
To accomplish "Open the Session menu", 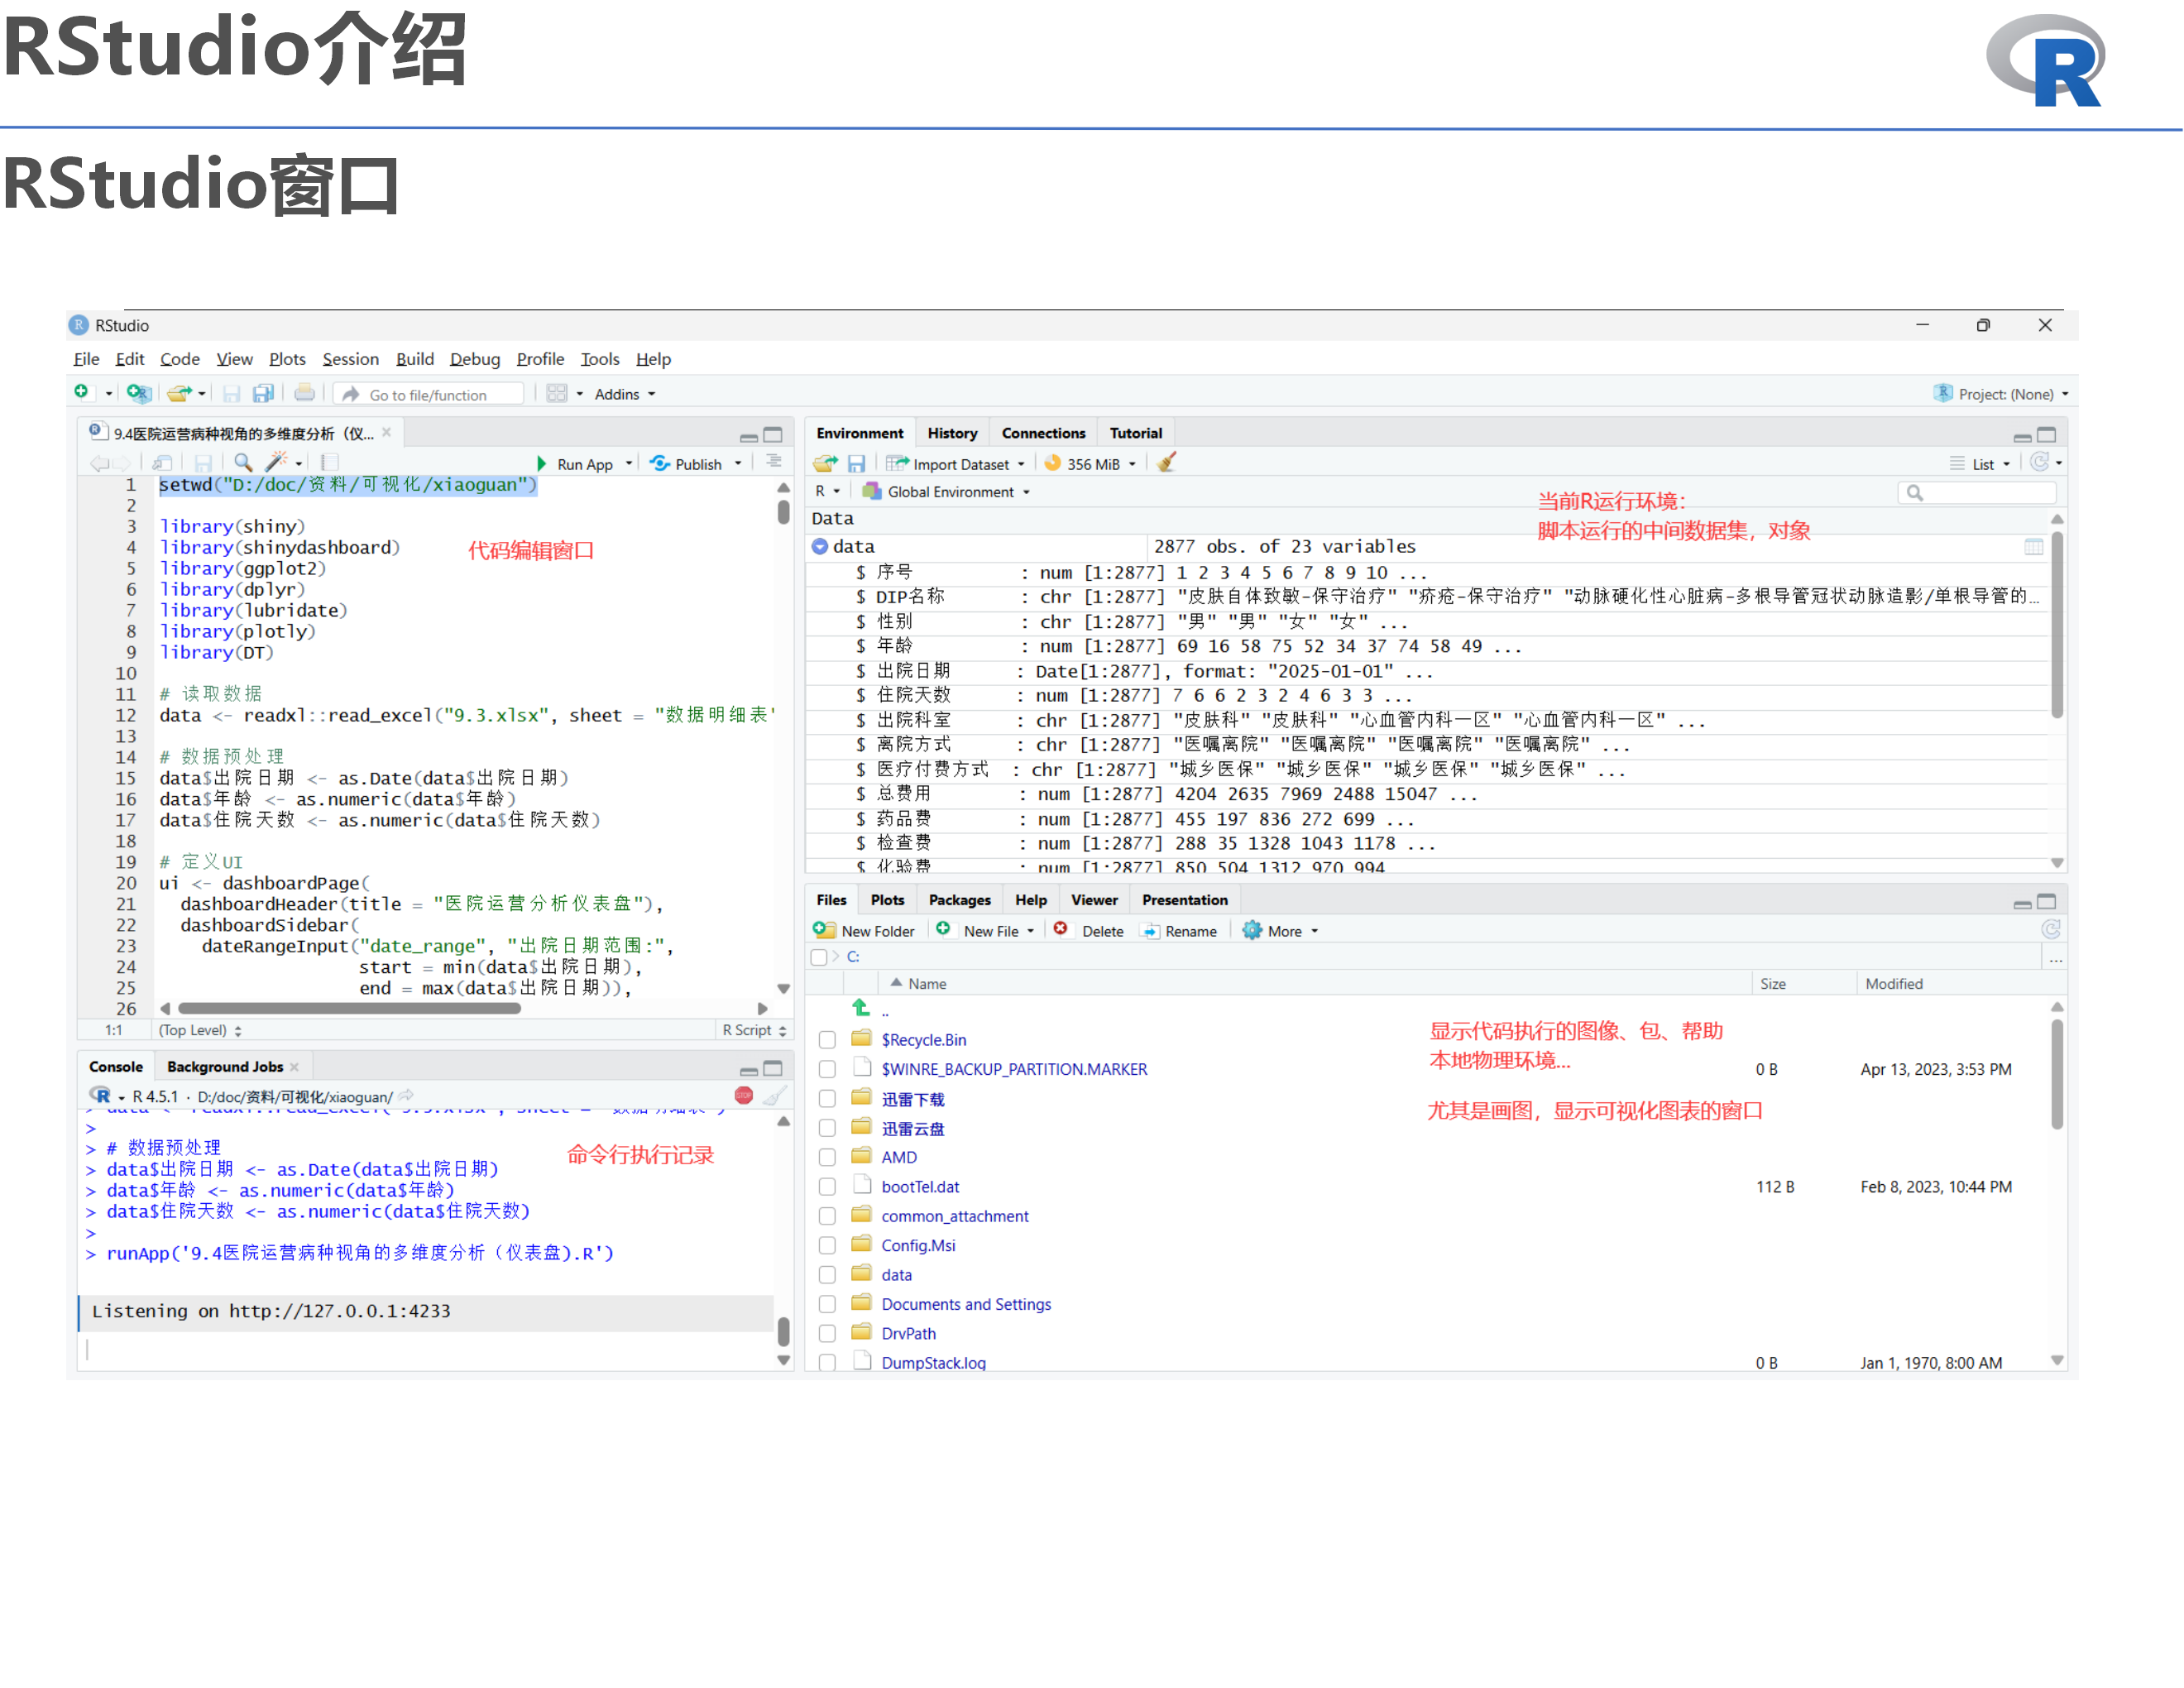I will [x=350, y=358].
